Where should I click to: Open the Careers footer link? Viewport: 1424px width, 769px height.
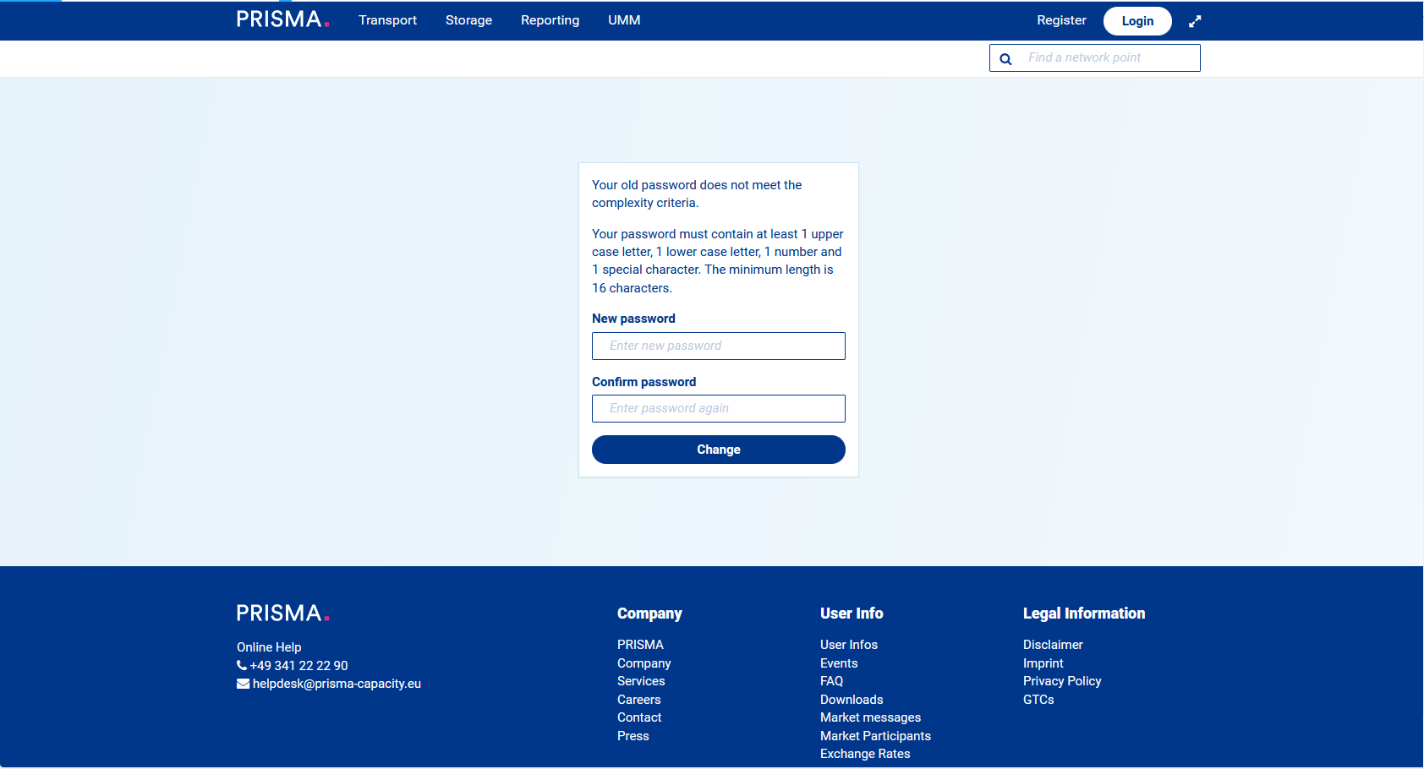tap(638, 700)
